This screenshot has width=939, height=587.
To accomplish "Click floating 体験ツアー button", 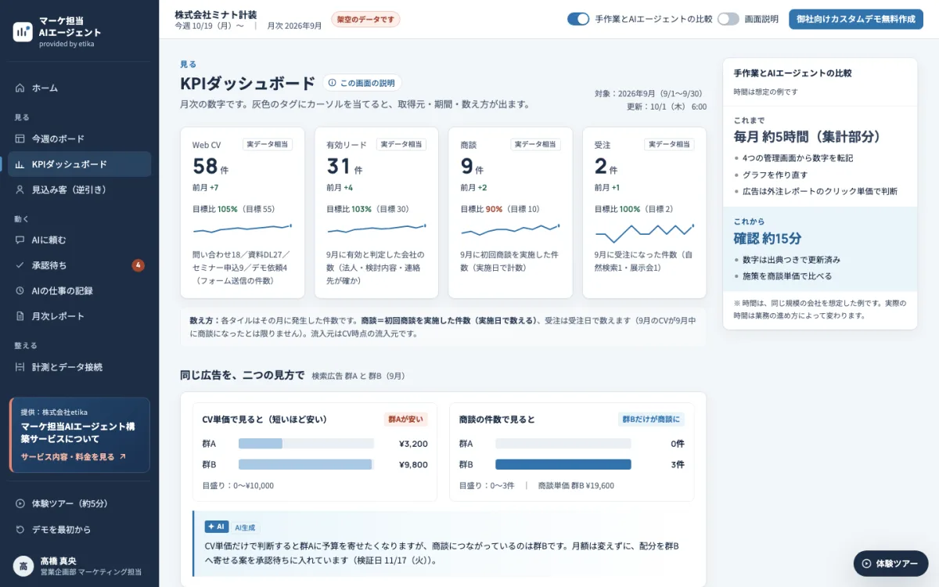I will click(890, 564).
